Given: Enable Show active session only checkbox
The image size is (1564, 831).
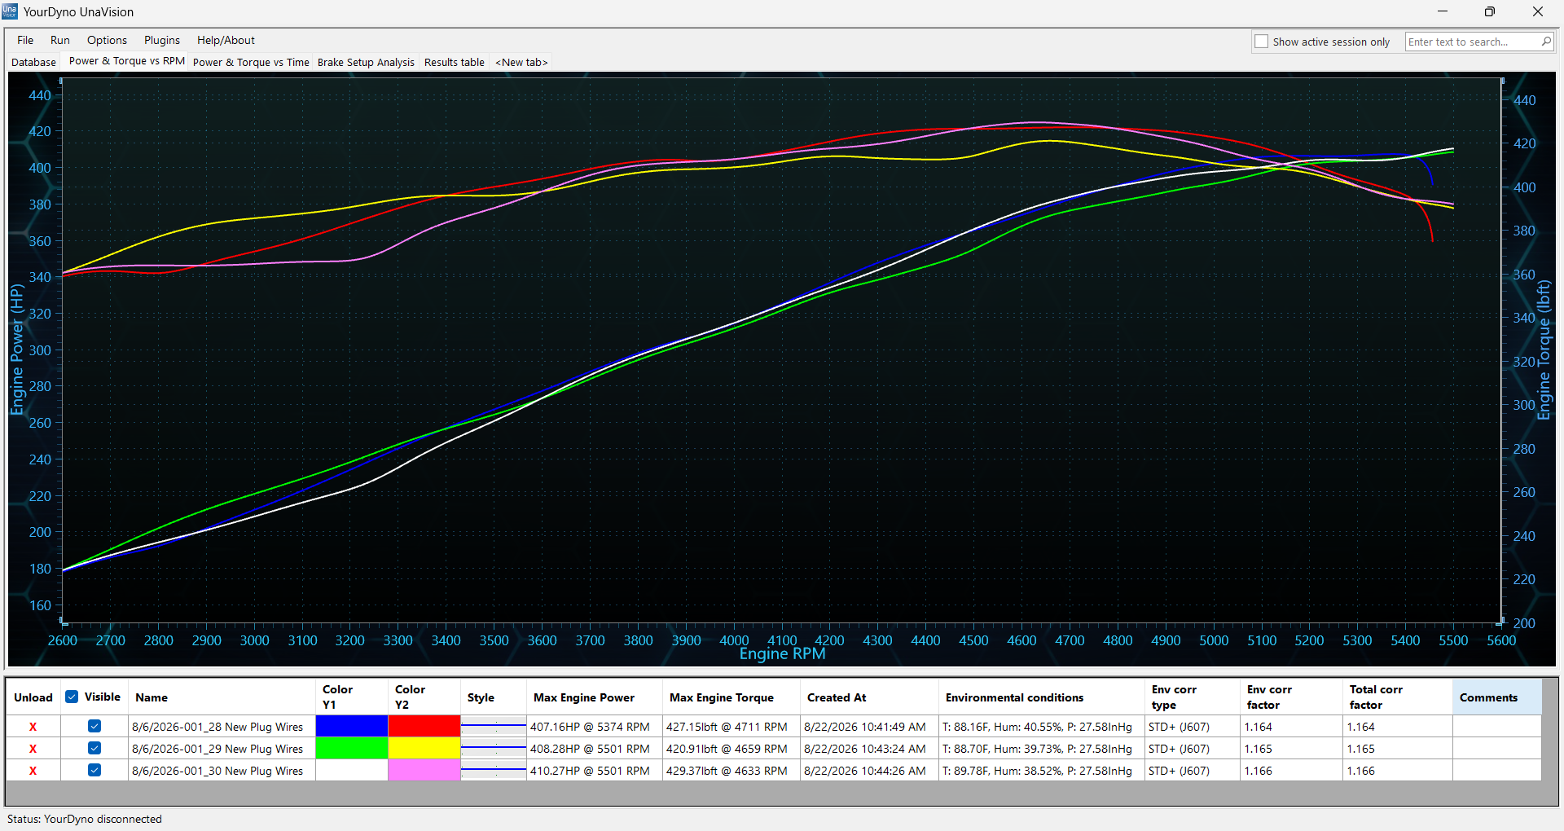Looking at the screenshot, I should click(1262, 42).
